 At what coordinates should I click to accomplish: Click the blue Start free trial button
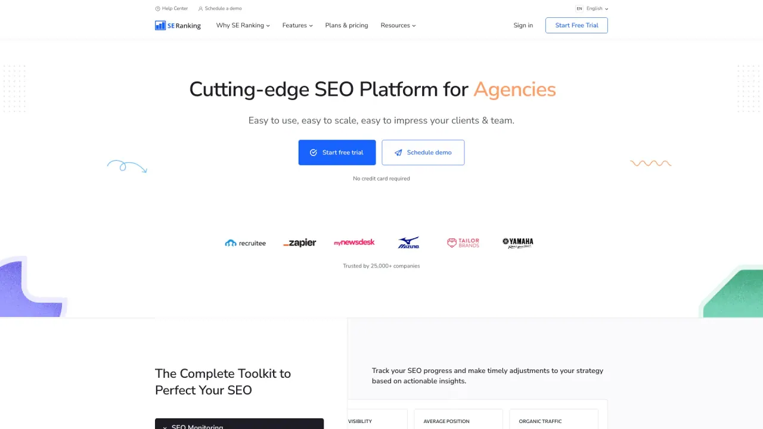[337, 153]
